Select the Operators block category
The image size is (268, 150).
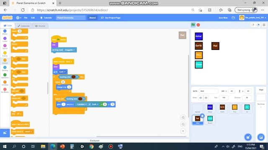coord(5,76)
